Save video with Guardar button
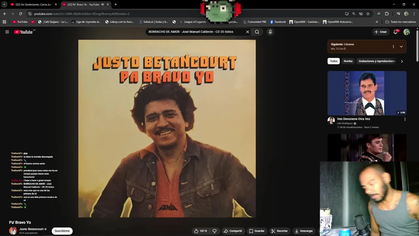Image resolution: width=419 pixels, height=236 pixels. coord(256,231)
